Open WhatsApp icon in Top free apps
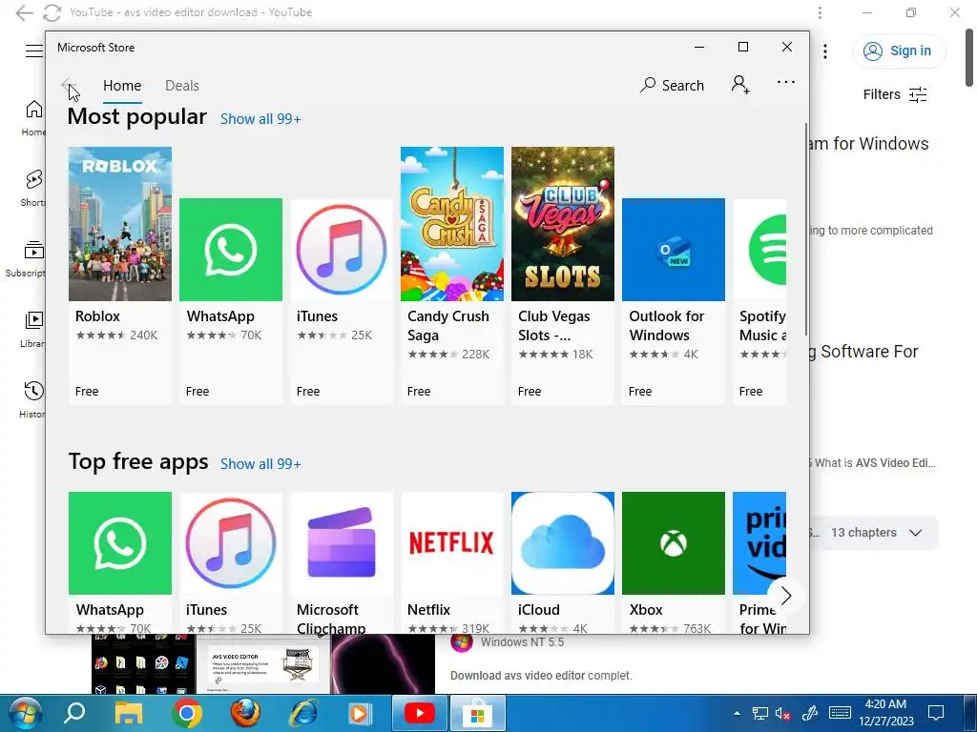The image size is (977, 732). pos(120,543)
